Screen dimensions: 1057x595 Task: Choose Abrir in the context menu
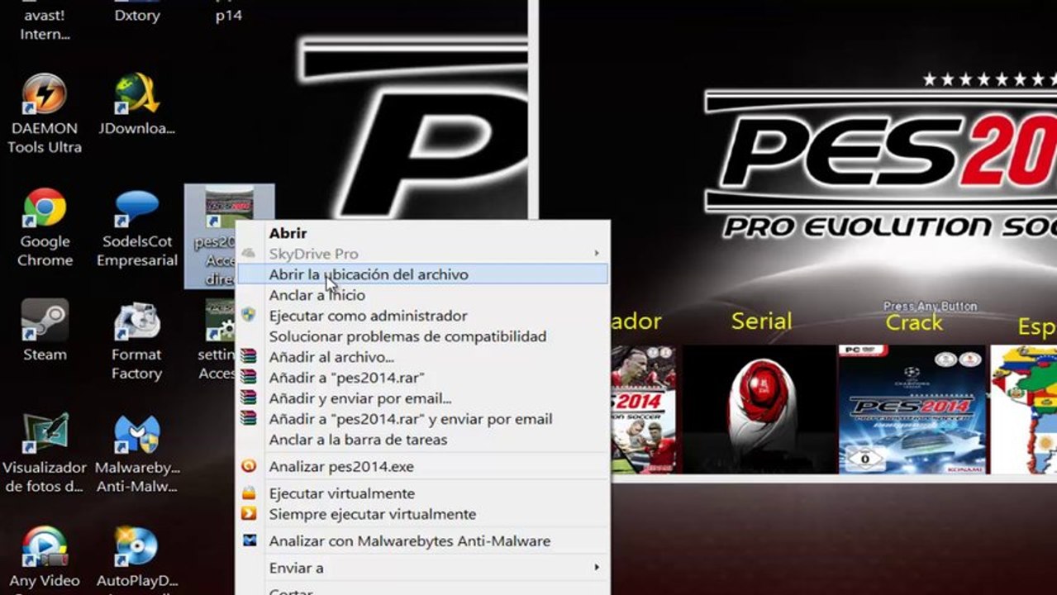point(288,233)
